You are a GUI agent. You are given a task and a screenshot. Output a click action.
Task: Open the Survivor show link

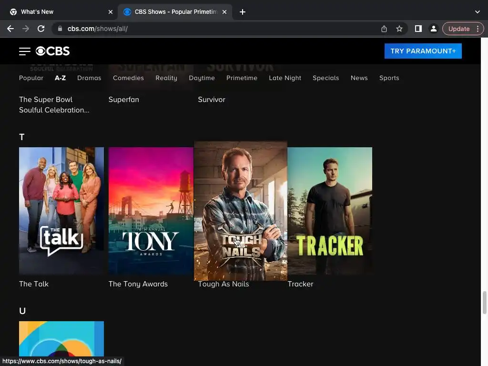coord(212,100)
